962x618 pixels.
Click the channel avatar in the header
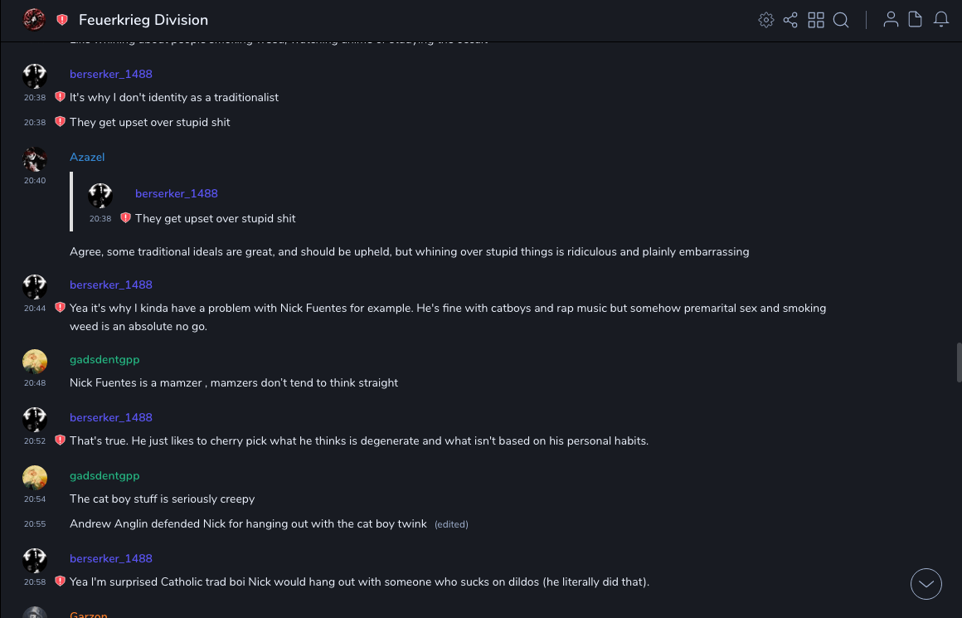coord(34,19)
